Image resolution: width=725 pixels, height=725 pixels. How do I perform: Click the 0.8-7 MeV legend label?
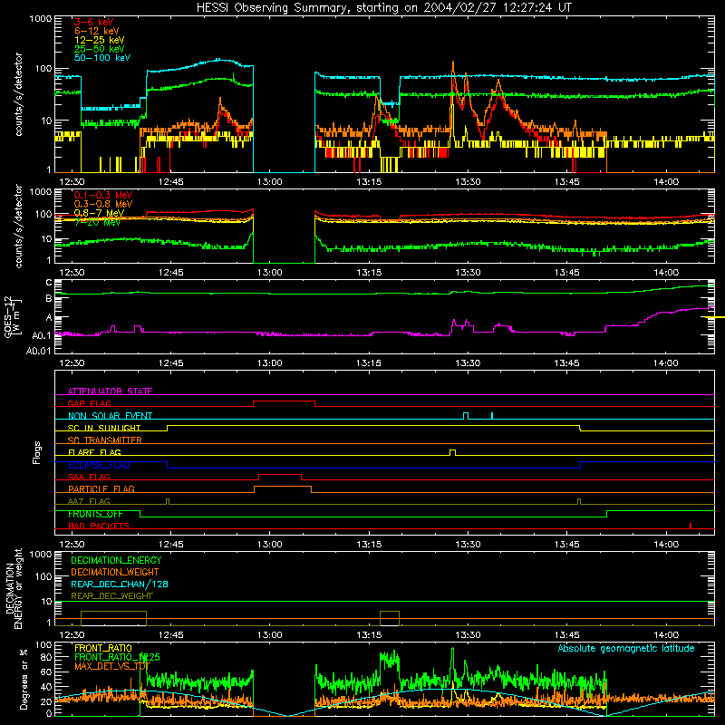(99, 213)
